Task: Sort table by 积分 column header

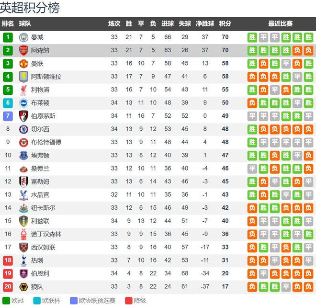Action: click(x=225, y=23)
